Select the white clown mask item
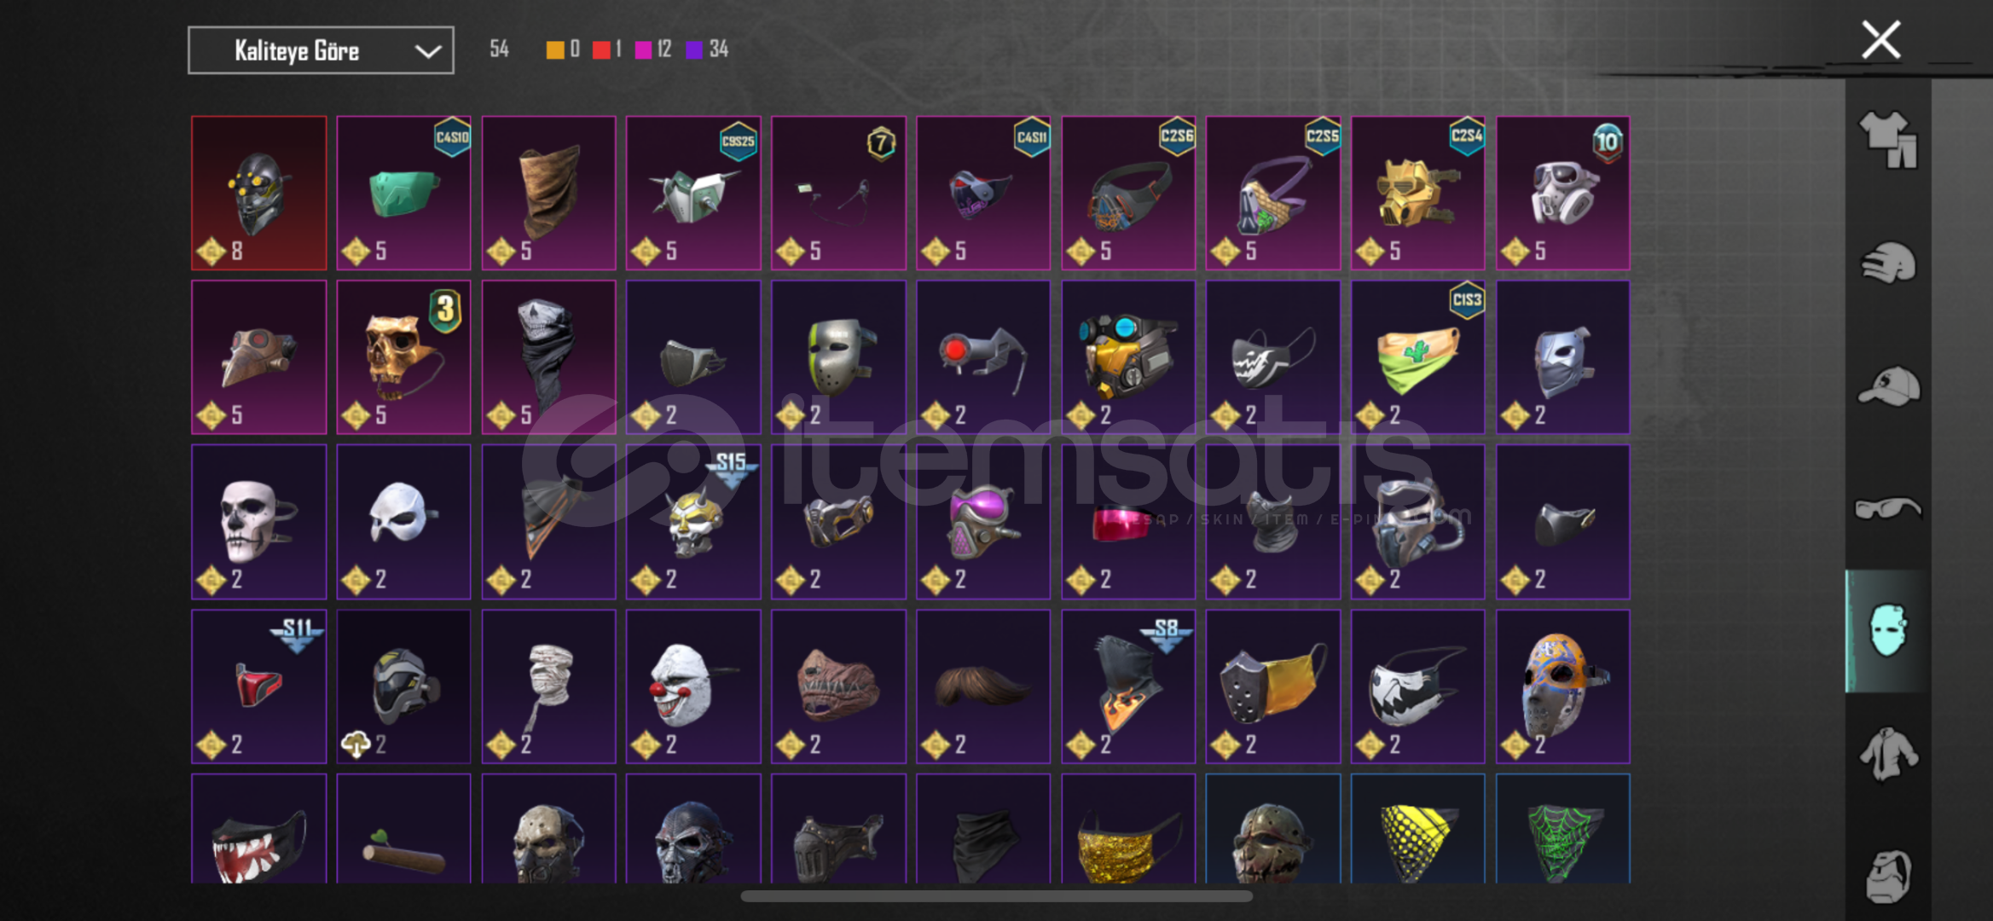Screen dimensions: 1993x921 pyautogui.click(x=693, y=686)
